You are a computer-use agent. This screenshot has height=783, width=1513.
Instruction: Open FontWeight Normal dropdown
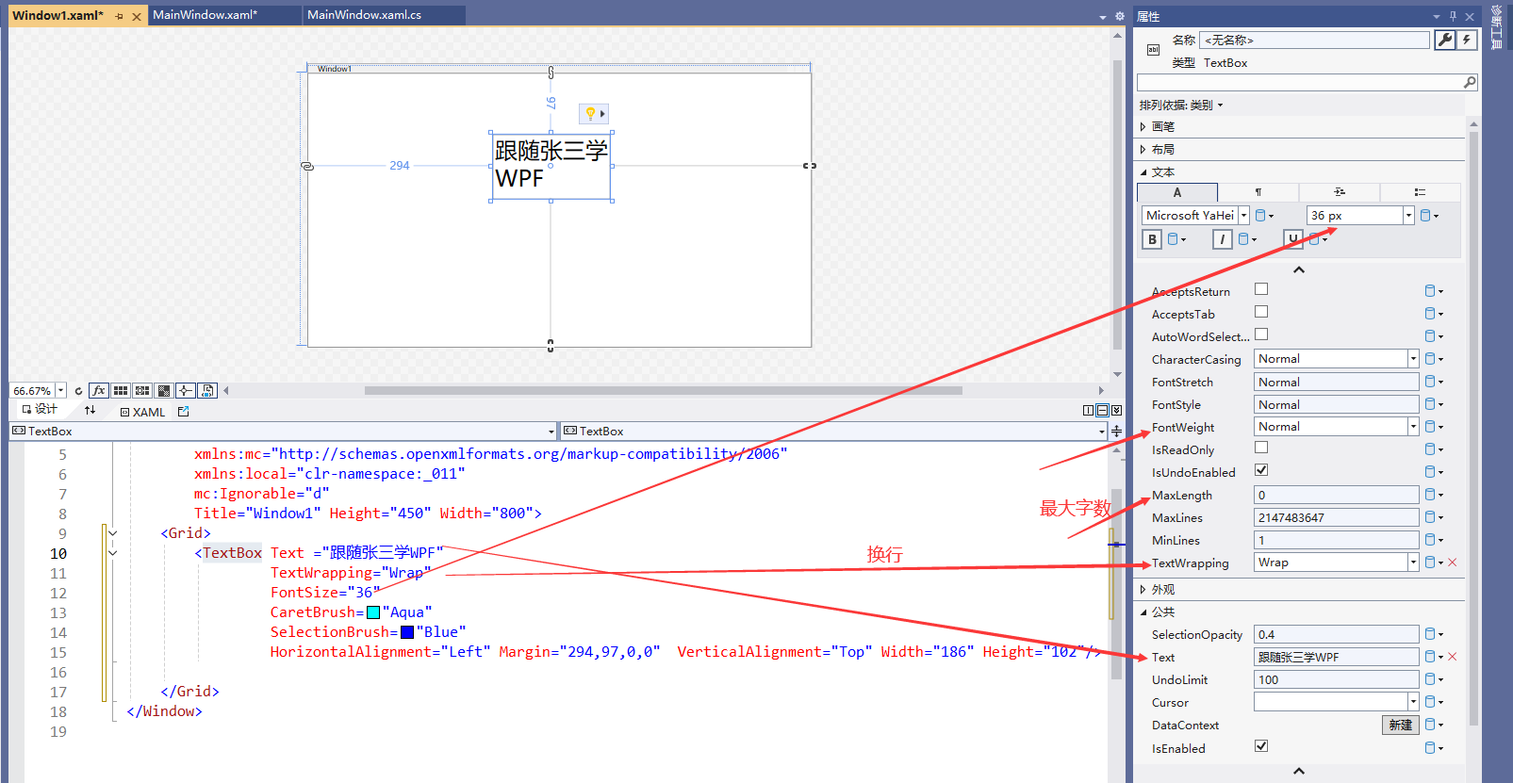1413,427
